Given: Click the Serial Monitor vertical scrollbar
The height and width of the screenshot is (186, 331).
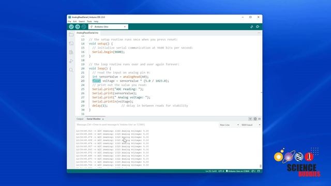Looking at the screenshot, I should pos(261,166).
